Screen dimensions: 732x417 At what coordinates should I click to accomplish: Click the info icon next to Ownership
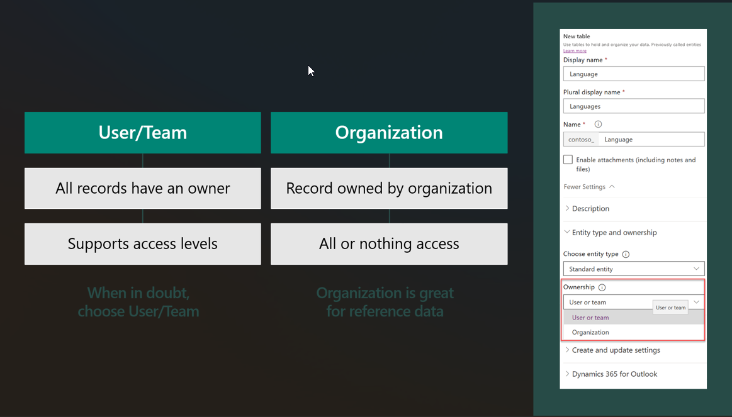coord(602,287)
